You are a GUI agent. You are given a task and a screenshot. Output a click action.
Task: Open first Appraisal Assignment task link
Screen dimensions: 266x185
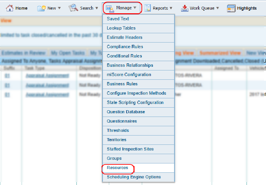47,76
